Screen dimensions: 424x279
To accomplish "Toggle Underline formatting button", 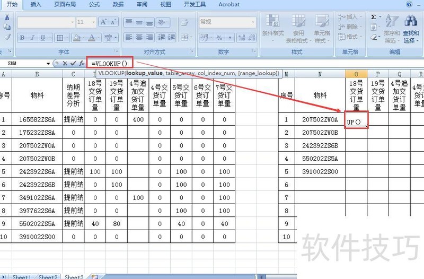I will 43,38.
